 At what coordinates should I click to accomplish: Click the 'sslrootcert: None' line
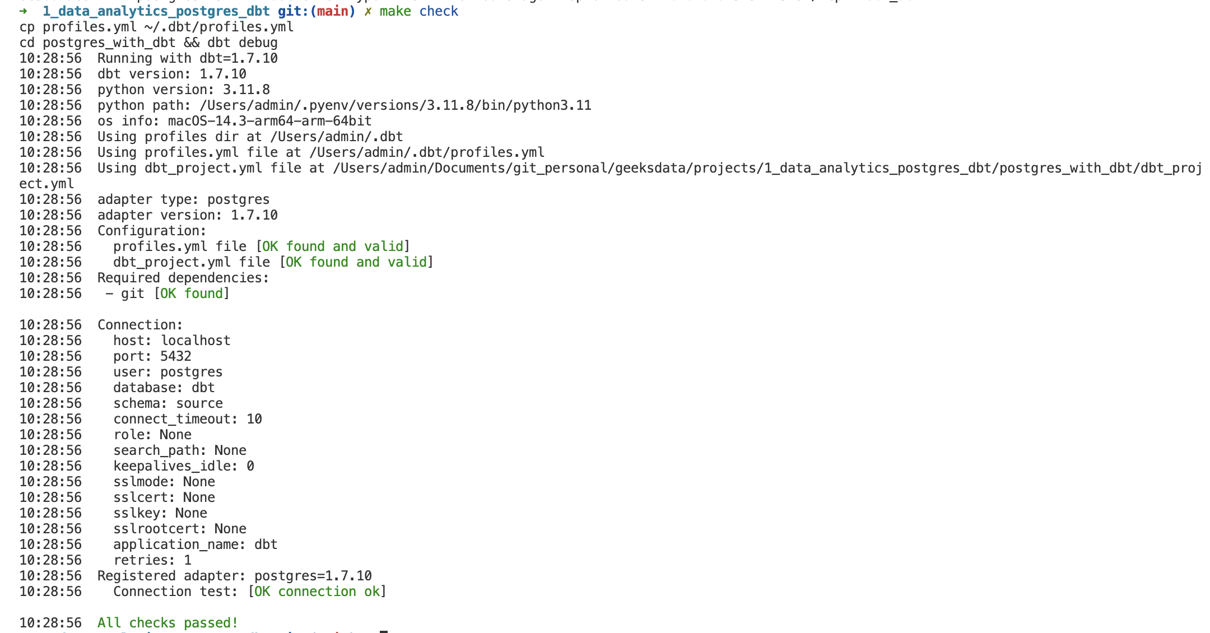coord(180,529)
